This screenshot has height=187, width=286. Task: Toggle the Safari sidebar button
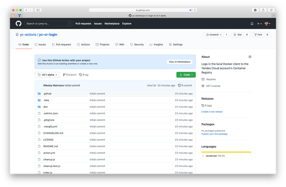[x=38, y=10]
